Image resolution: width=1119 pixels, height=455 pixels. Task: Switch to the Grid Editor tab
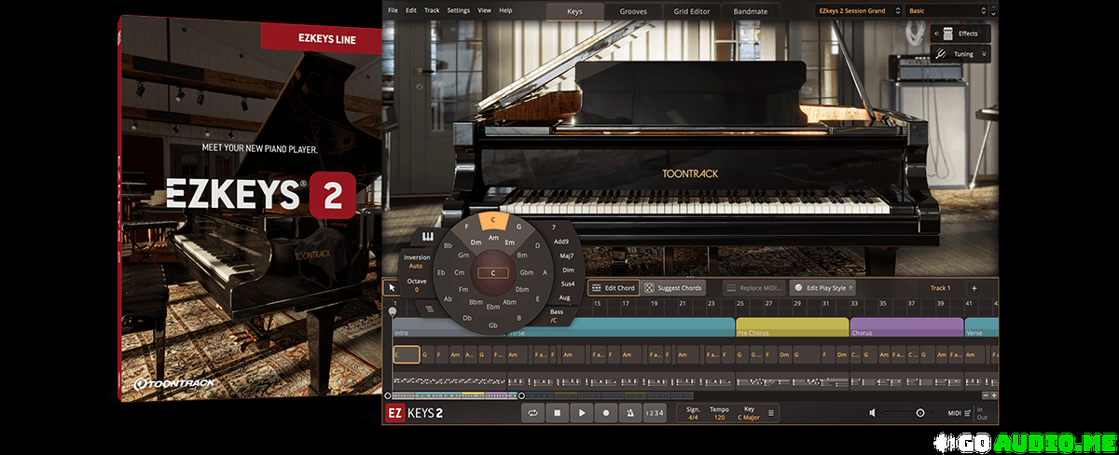pyautogui.click(x=693, y=11)
